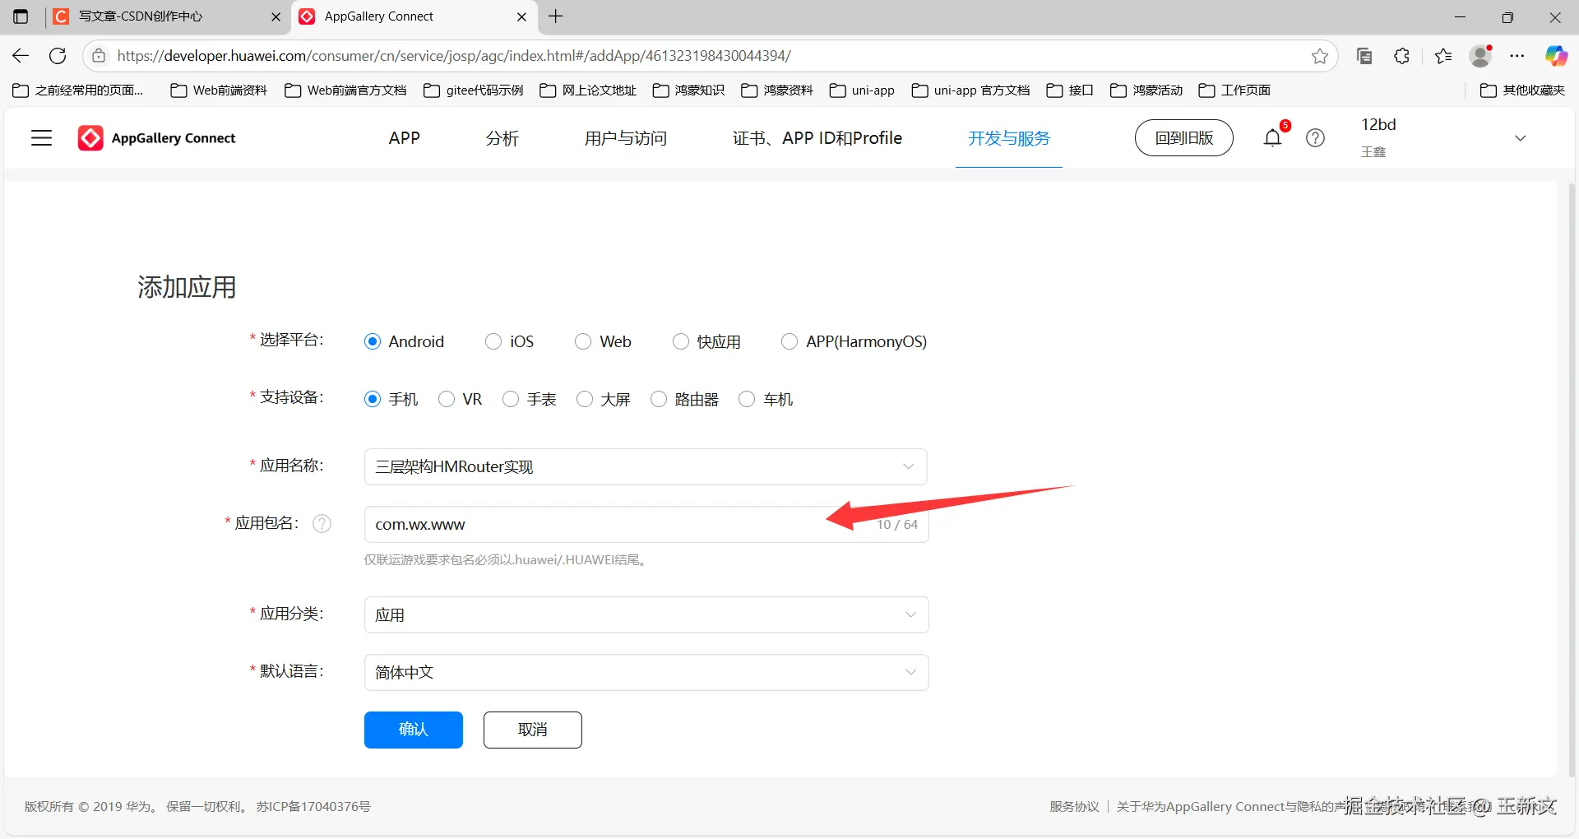Open the hamburger navigation menu
This screenshot has height=839, width=1579.
click(41, 138)
